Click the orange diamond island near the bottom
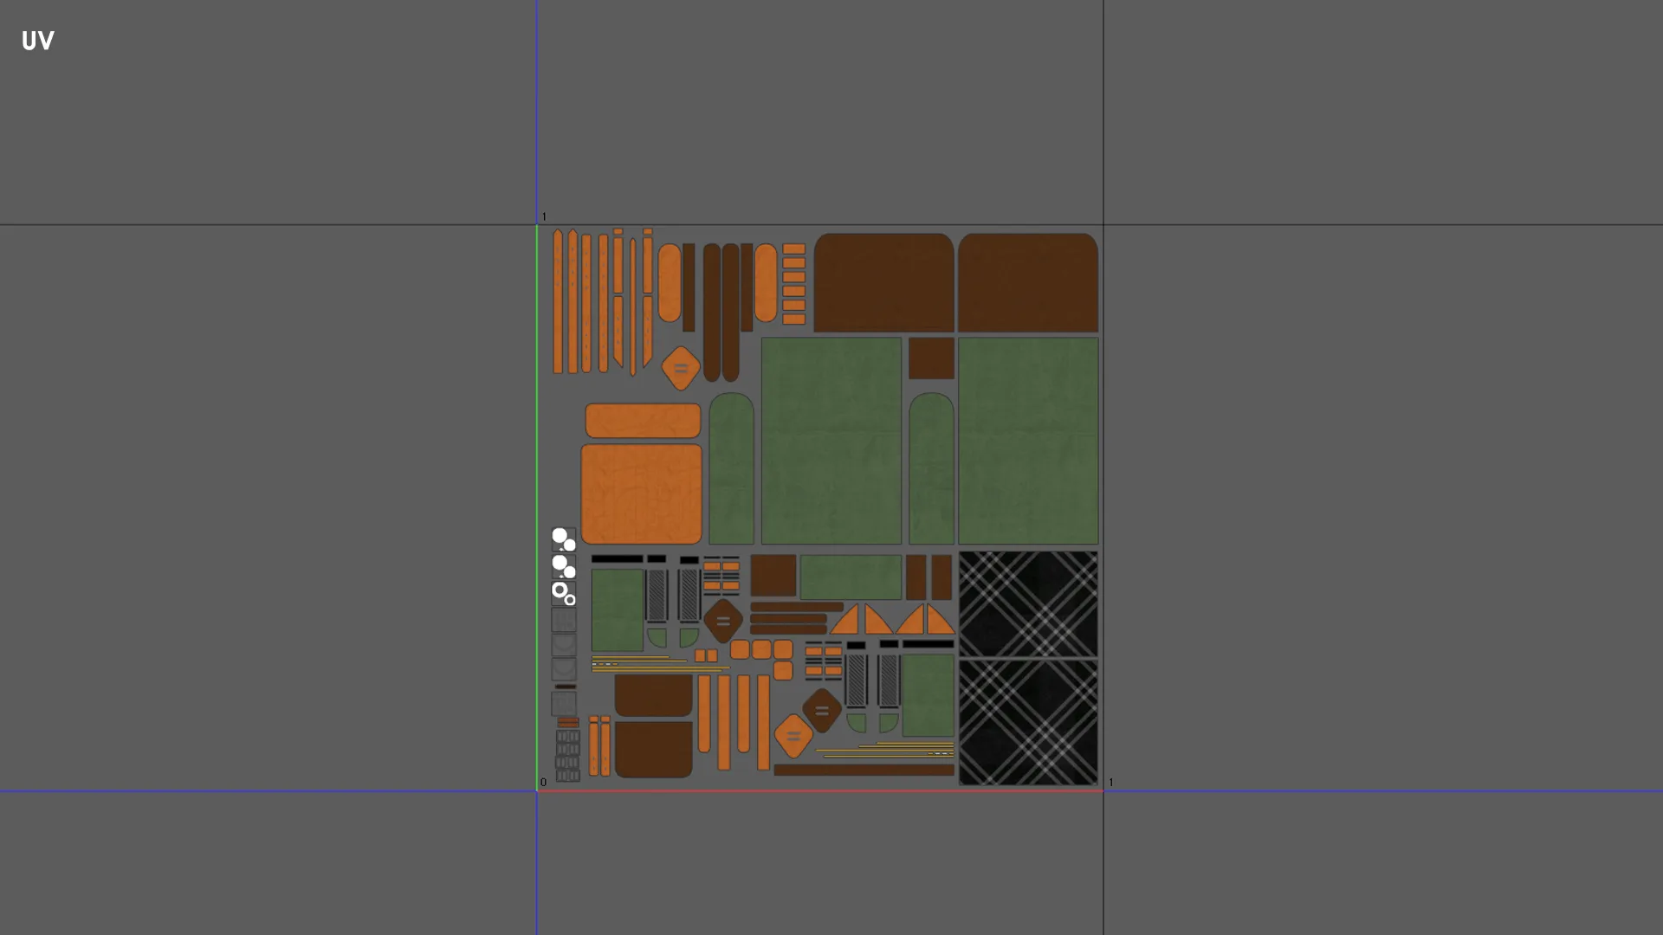1663x935 pixels. tap(793, 736)
